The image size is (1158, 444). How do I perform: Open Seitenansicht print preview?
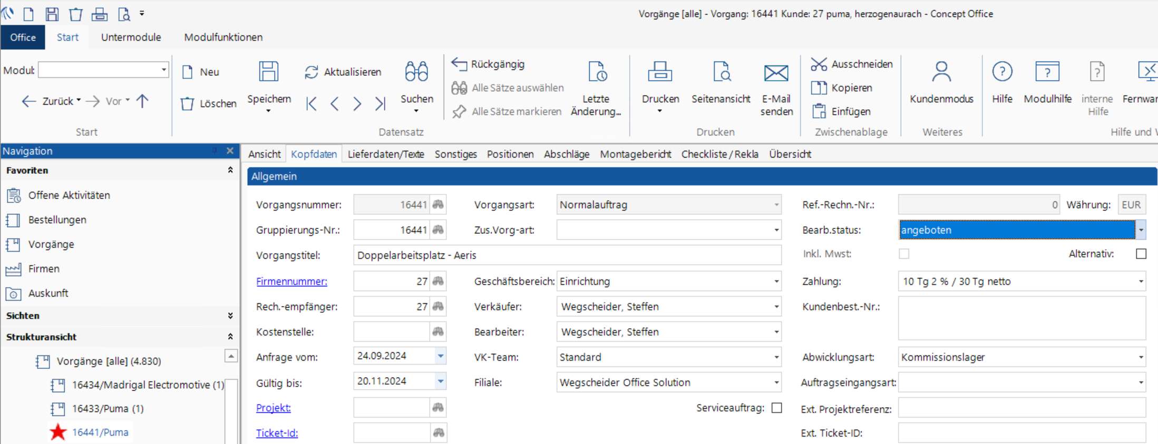(x=721, y=83)
